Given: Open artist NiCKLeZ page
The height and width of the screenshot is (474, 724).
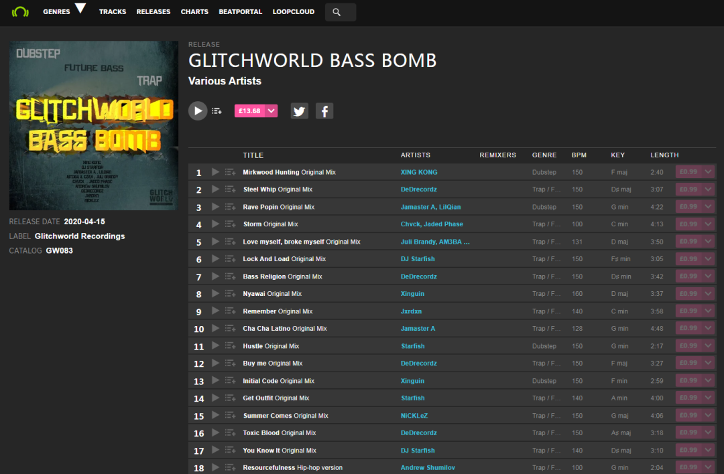Looking at the screenshot, I should pos(414,416).
